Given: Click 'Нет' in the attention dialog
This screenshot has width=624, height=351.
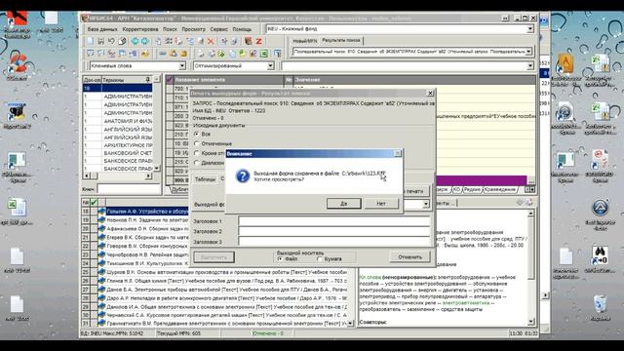Looking at the screenshot, I should (381, 204).
